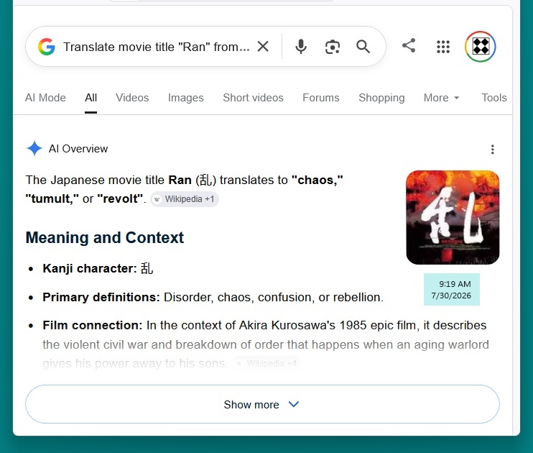The height and width of the screenshot is (453, 533).
Task: Click the share icon
Action: pos(409,45)
